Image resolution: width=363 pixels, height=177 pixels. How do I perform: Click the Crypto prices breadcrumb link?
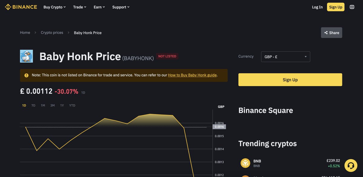(52, 33)
